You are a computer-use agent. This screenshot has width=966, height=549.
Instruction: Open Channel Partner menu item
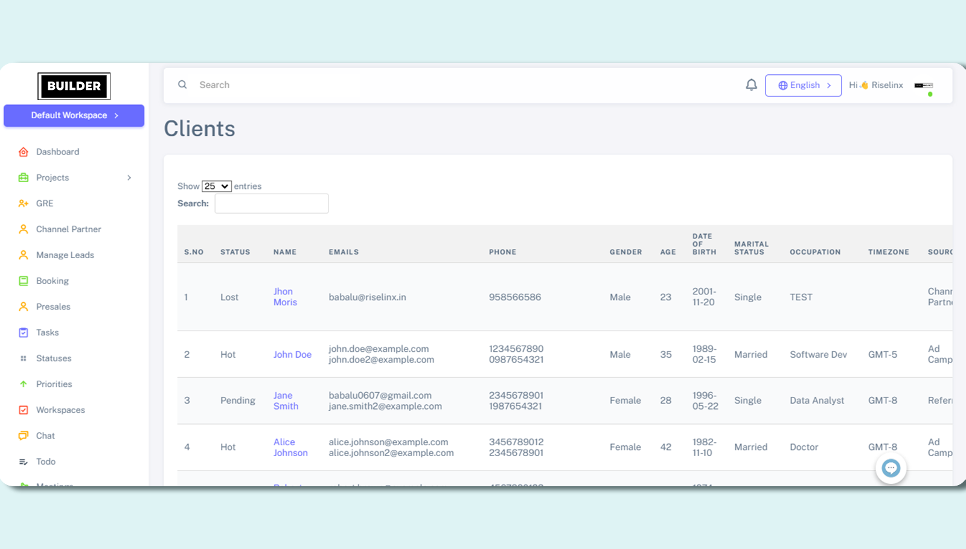(x=68, y=229)
